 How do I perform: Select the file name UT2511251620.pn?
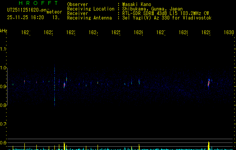click(x=27, y=10)
